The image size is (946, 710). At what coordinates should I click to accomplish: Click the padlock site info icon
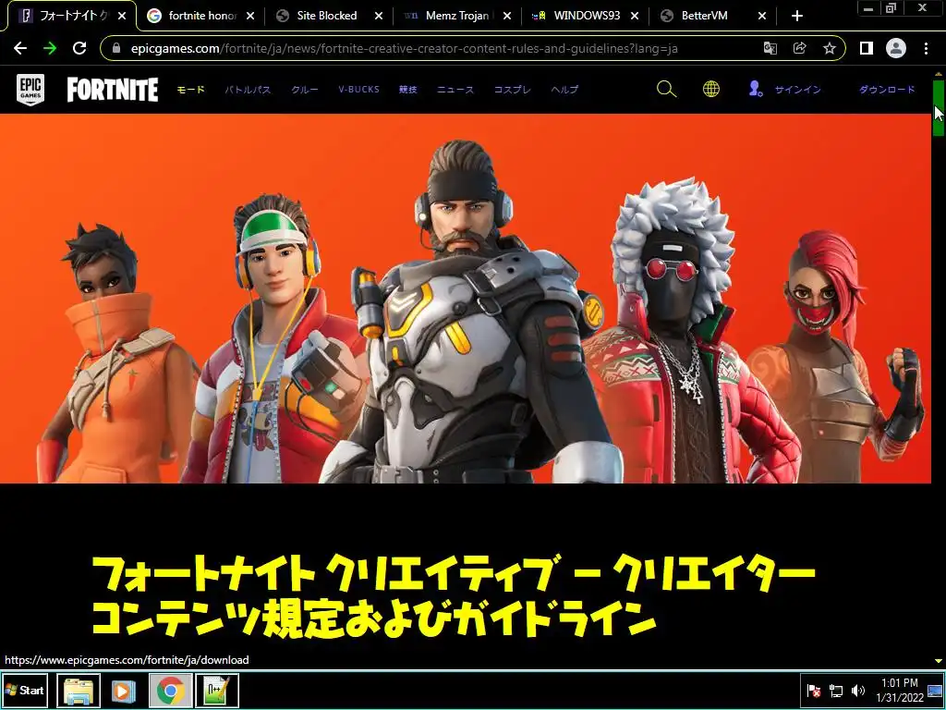117,48
